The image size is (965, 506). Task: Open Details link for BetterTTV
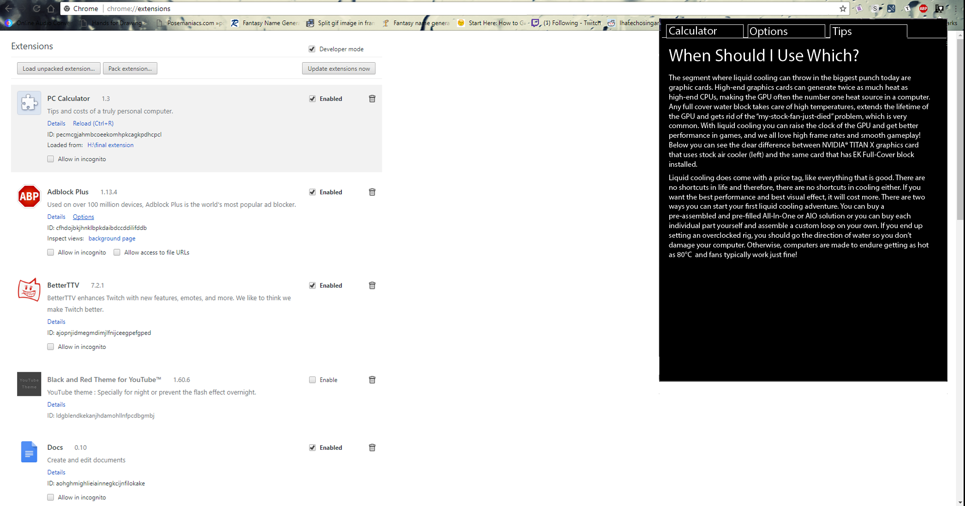[x=56, y=322]
